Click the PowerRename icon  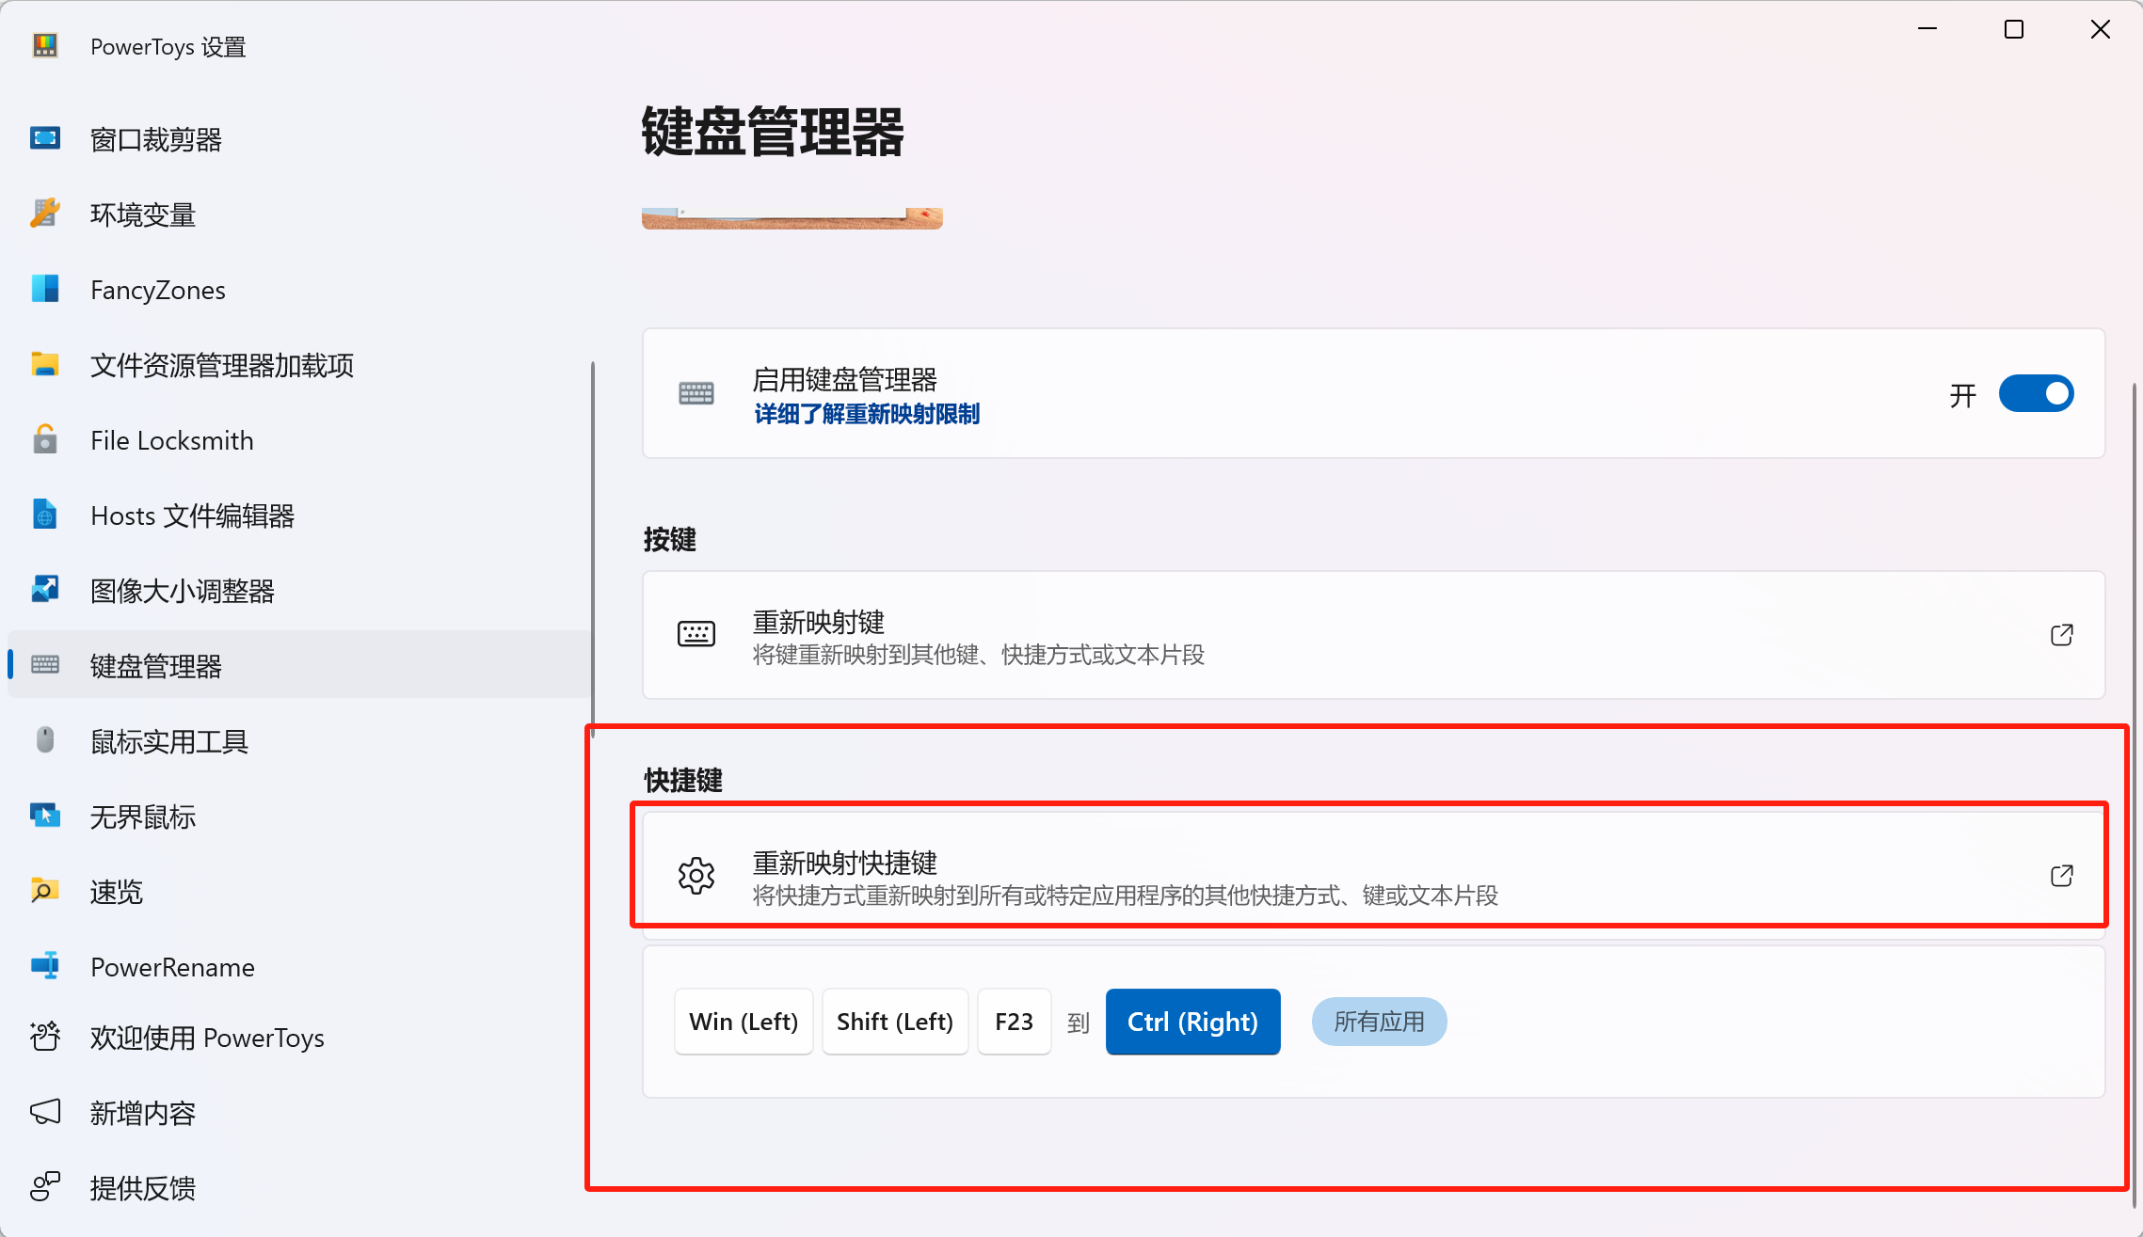(x=45, y=966)
